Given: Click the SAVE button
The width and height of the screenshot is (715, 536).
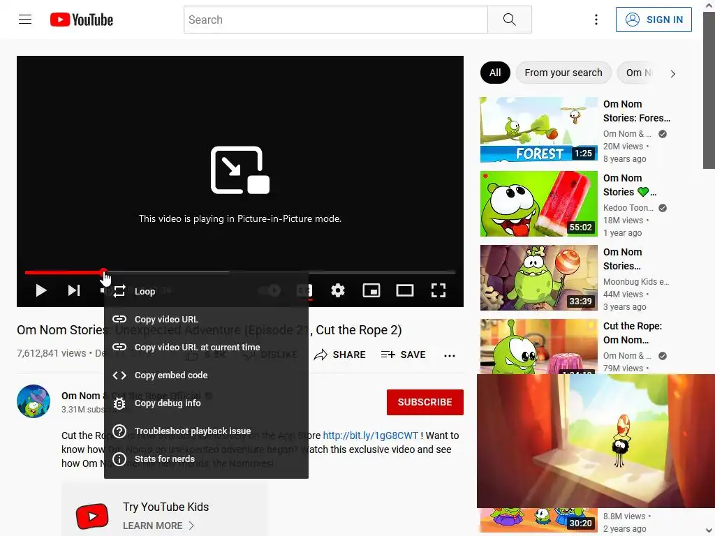Looking at the screenshot, I should [x=403, y=355].
